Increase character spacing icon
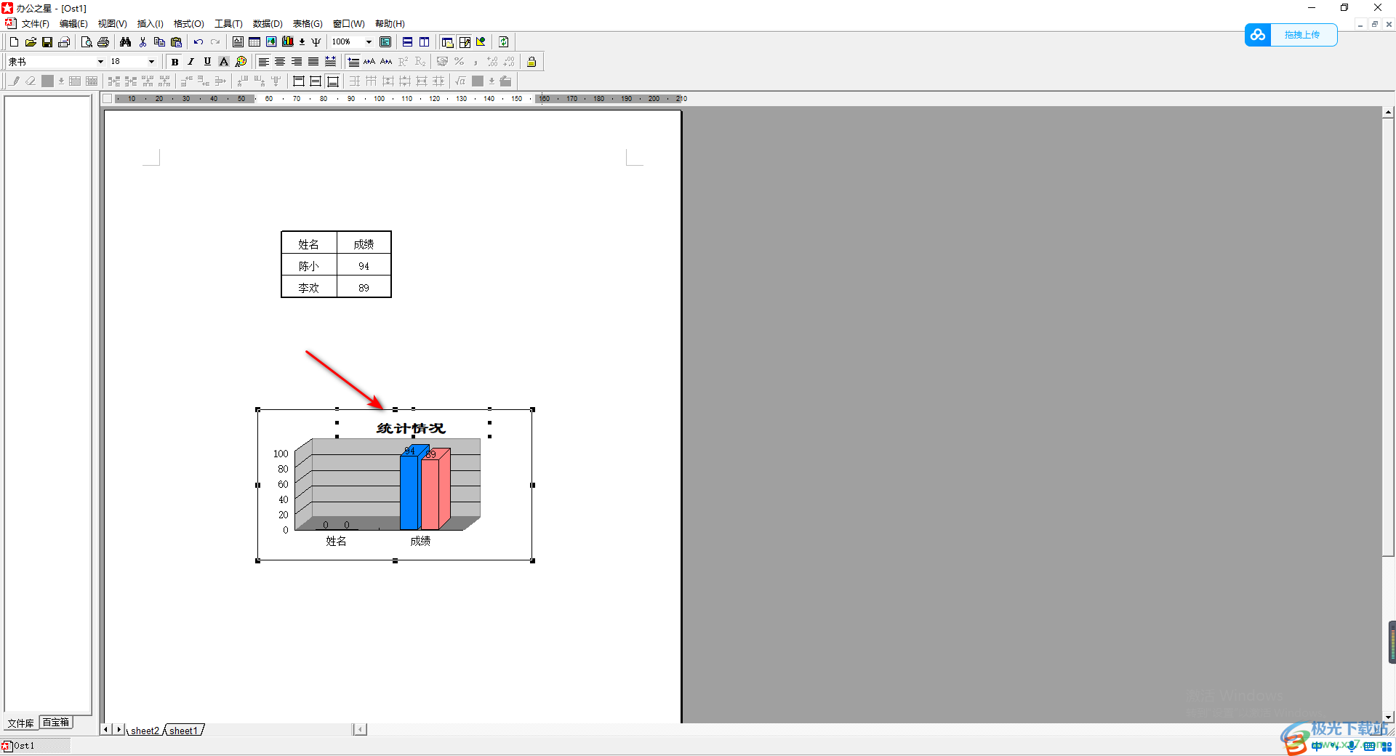This screenshot has width=1396, height=756. point(370,62)
